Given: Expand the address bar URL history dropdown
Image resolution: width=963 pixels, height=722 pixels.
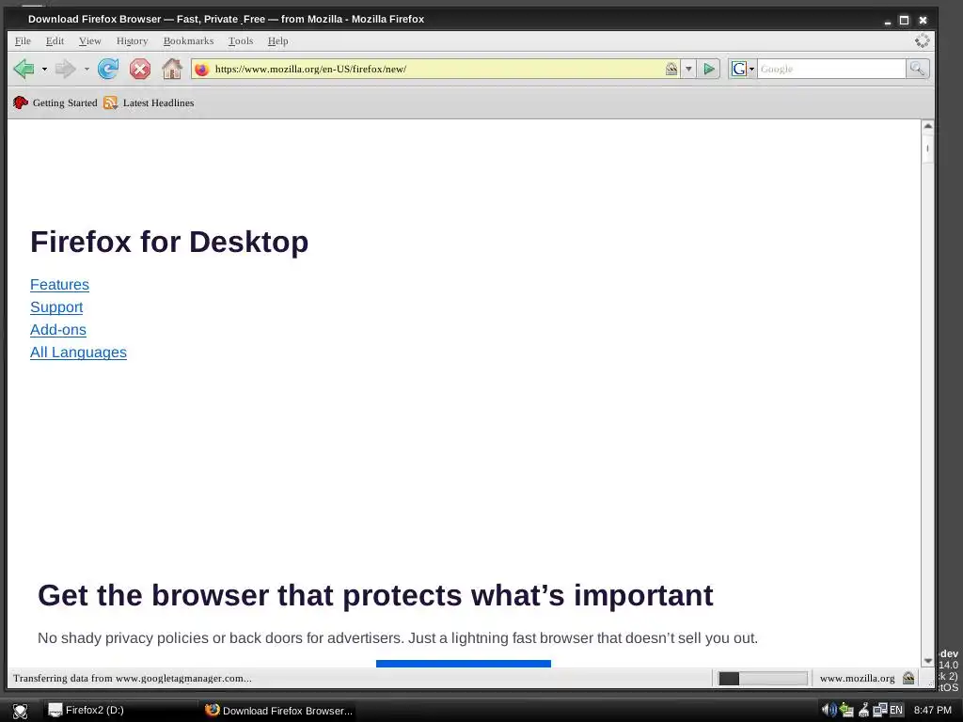Looking at the screenshot, I should pyautogui.click(x=688, y=69).
